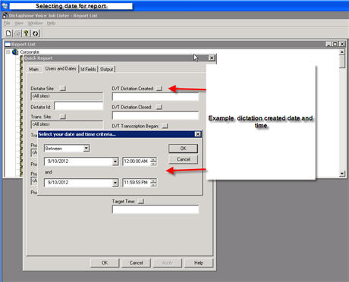Screen dimensions: 349x282
Task: Increment the 12:00:00 AM time spinner
Action: coord(153,159)
